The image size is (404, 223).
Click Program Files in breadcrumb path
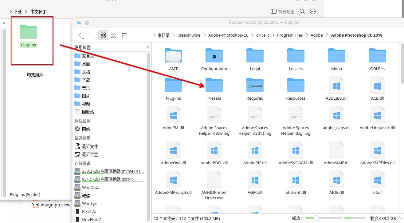click(x=290, y=35)
